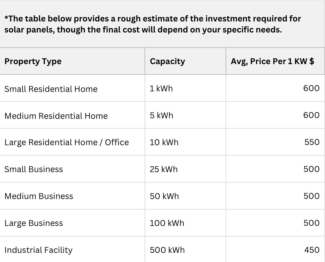Click the 100 kWh capacity cell
Viewport: 325px width, 262px height.
[167, 223]
